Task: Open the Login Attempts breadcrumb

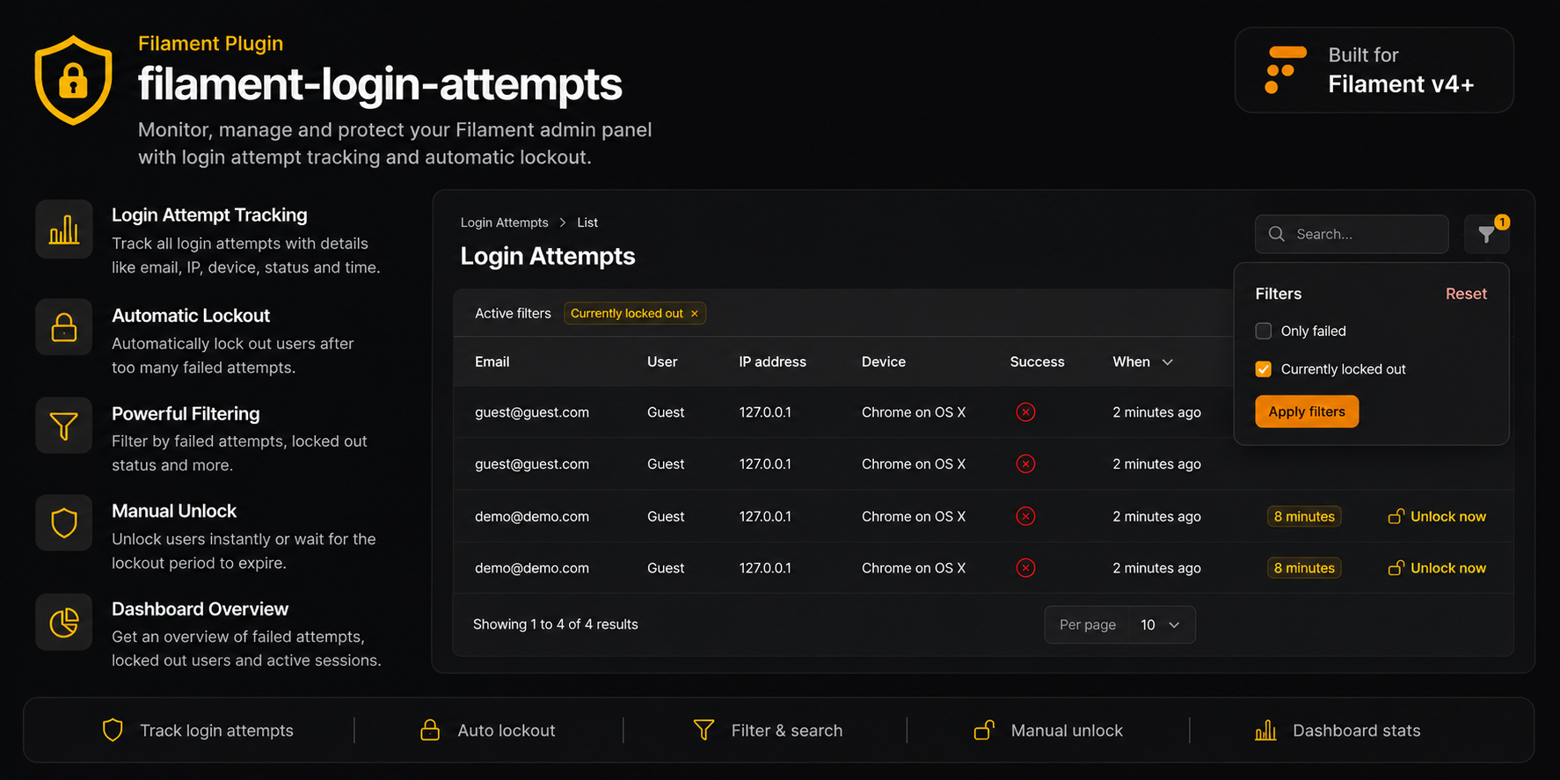Action: click(x=505, y=222)
